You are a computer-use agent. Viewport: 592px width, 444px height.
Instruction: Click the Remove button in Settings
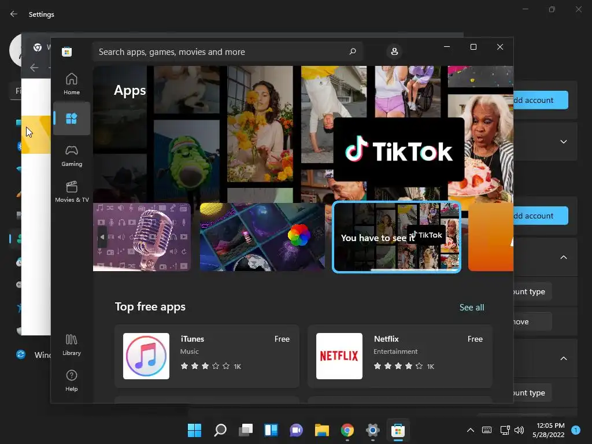tap(532, 321)
